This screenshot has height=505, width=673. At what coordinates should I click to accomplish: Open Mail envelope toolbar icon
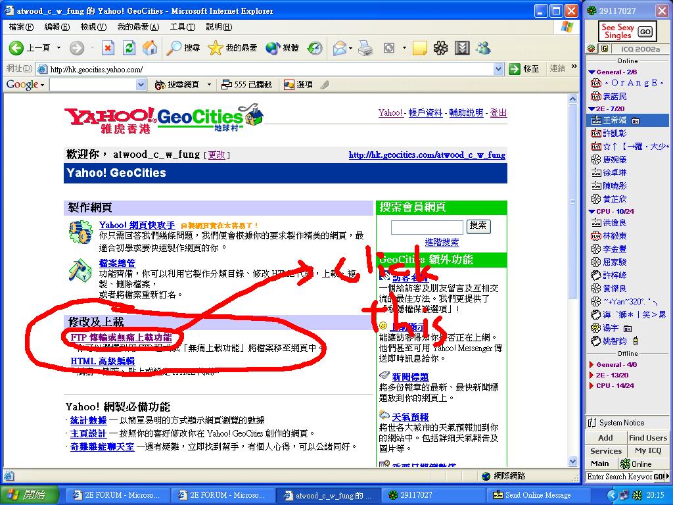pyautogui.click(x=340, y=47)
